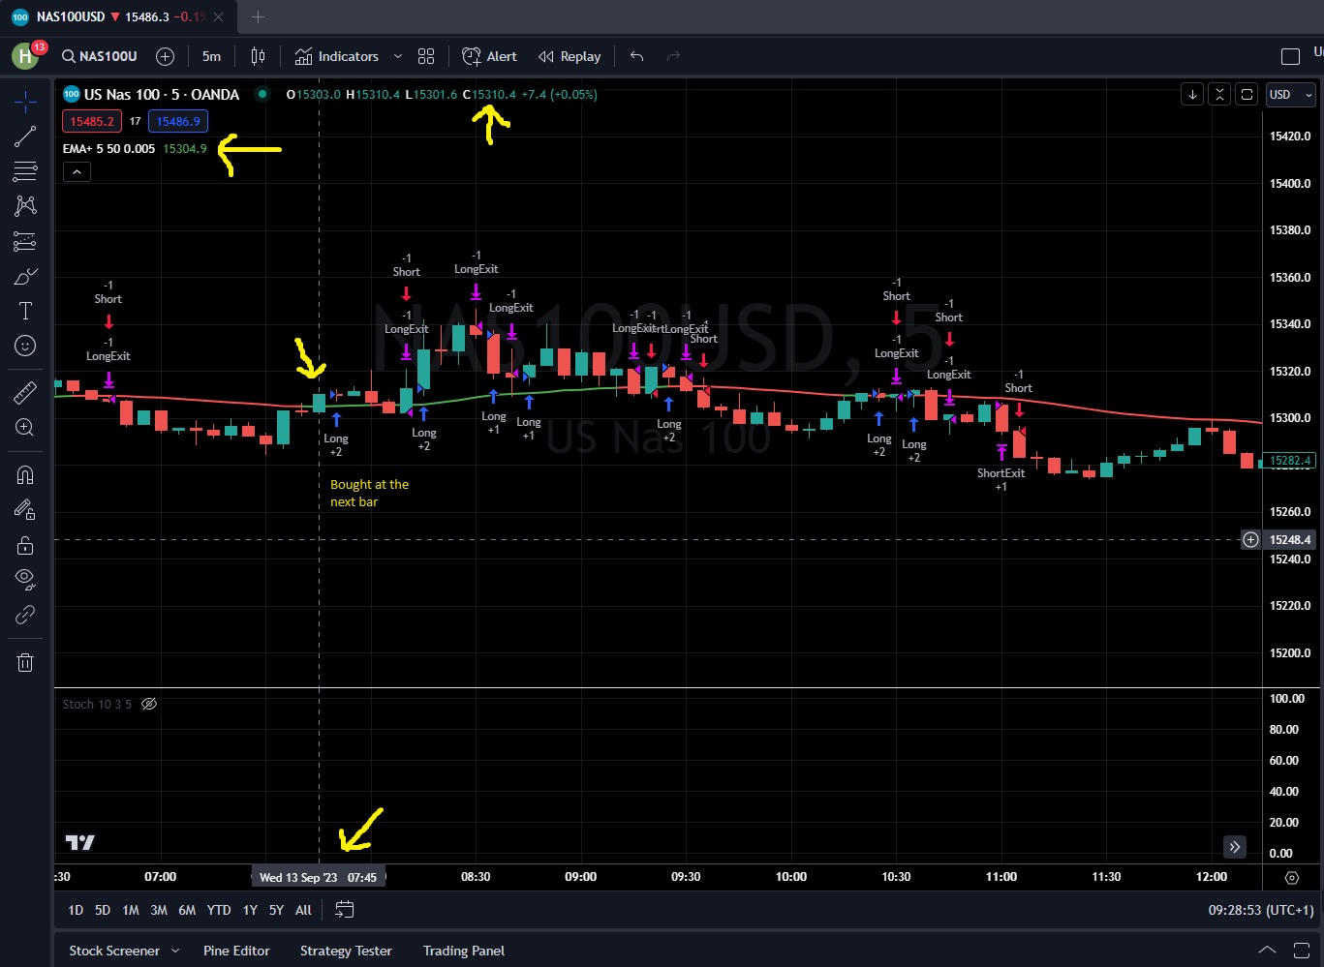This screenshot has height=967, width=1324.
Task: Remove drawings with the trash icon
Action: [x=26, y=662]
